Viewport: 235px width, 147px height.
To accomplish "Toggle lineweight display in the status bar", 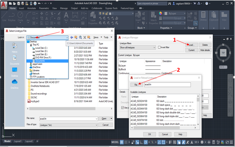I will [170, 142].
